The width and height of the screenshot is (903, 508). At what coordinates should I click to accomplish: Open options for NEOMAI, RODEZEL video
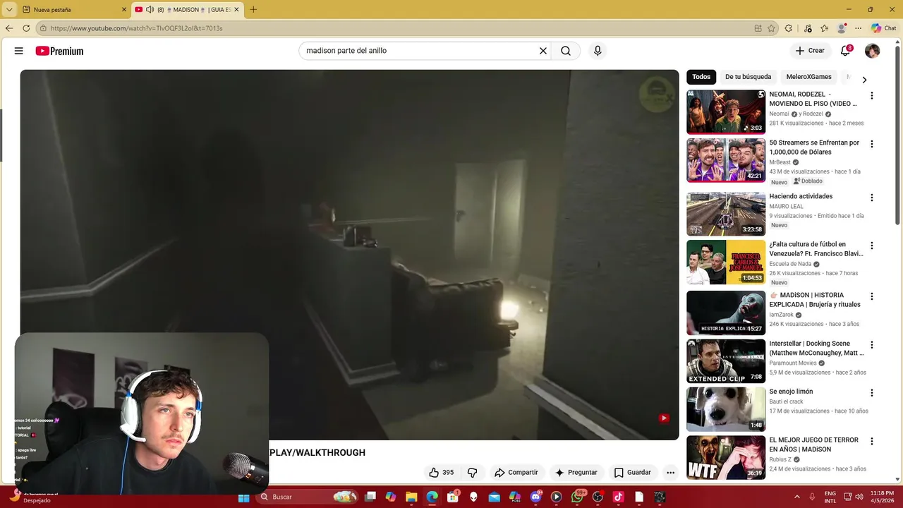click(x=871, y=95)
